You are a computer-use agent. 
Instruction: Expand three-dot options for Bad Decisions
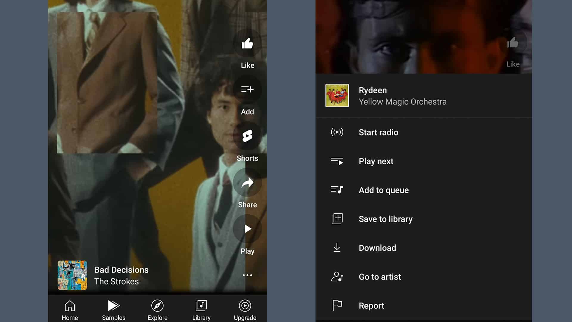[247, 275]
